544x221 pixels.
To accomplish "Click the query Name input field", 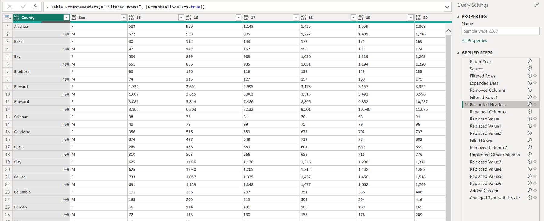I will (500, 31).
